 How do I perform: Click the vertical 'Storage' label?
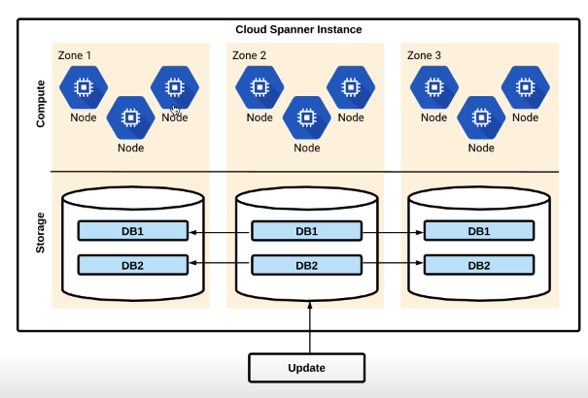pos(40,233)
